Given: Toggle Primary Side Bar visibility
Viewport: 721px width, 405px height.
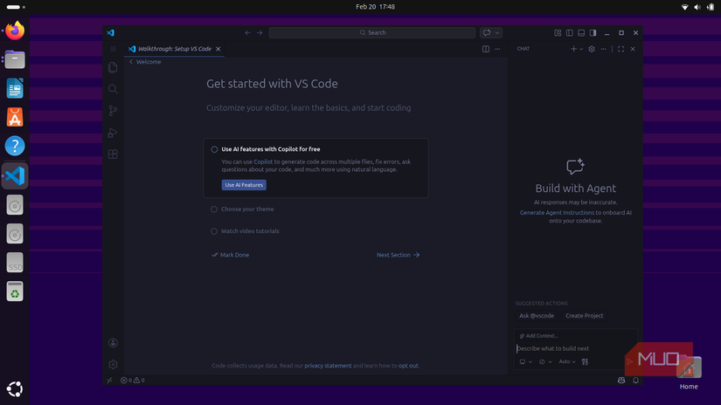Looking at the screenshot, I should pos(569,32).
